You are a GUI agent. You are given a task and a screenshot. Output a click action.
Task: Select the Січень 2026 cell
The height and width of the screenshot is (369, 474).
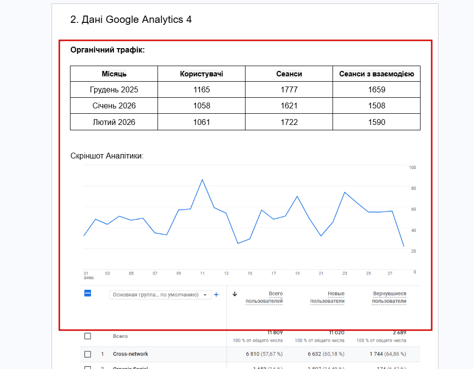(x=114, y=105)
